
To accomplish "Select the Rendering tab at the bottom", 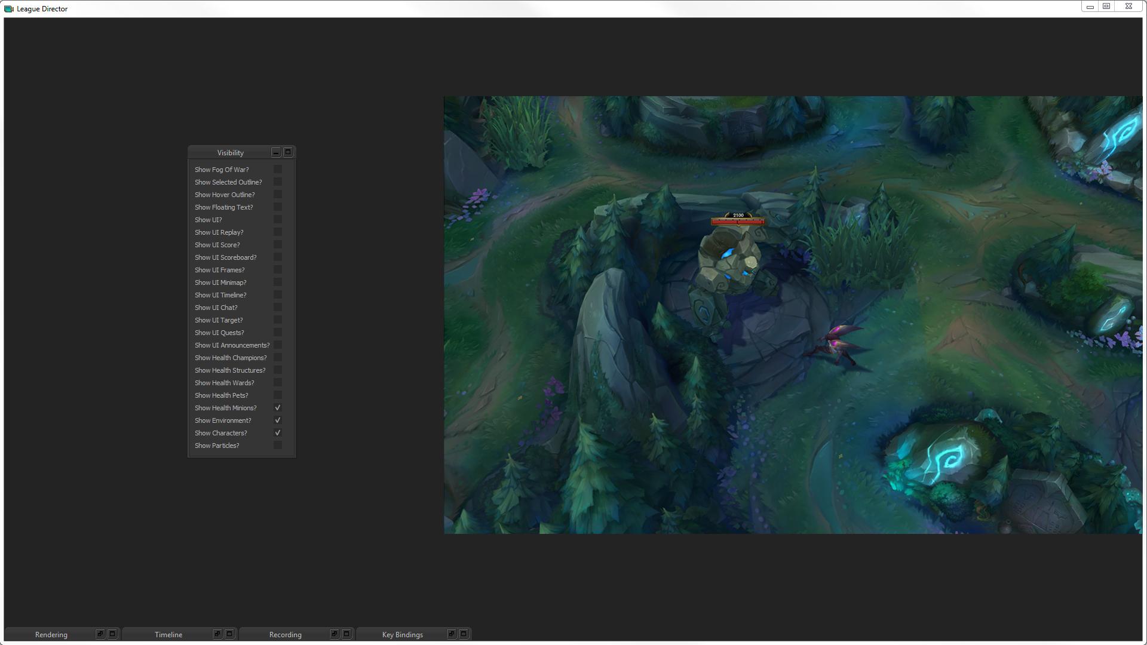I will coord(51,634).
